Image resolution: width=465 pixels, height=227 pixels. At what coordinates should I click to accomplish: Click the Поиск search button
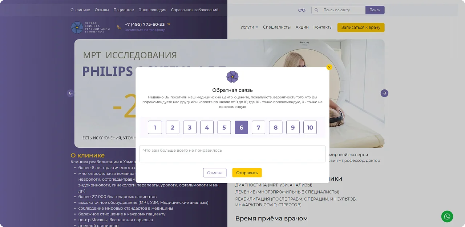point(375,10)
